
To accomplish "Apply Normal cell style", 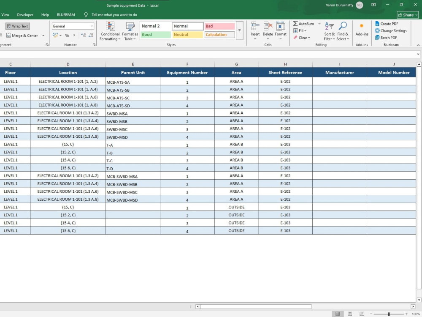I will click(188, 26).
